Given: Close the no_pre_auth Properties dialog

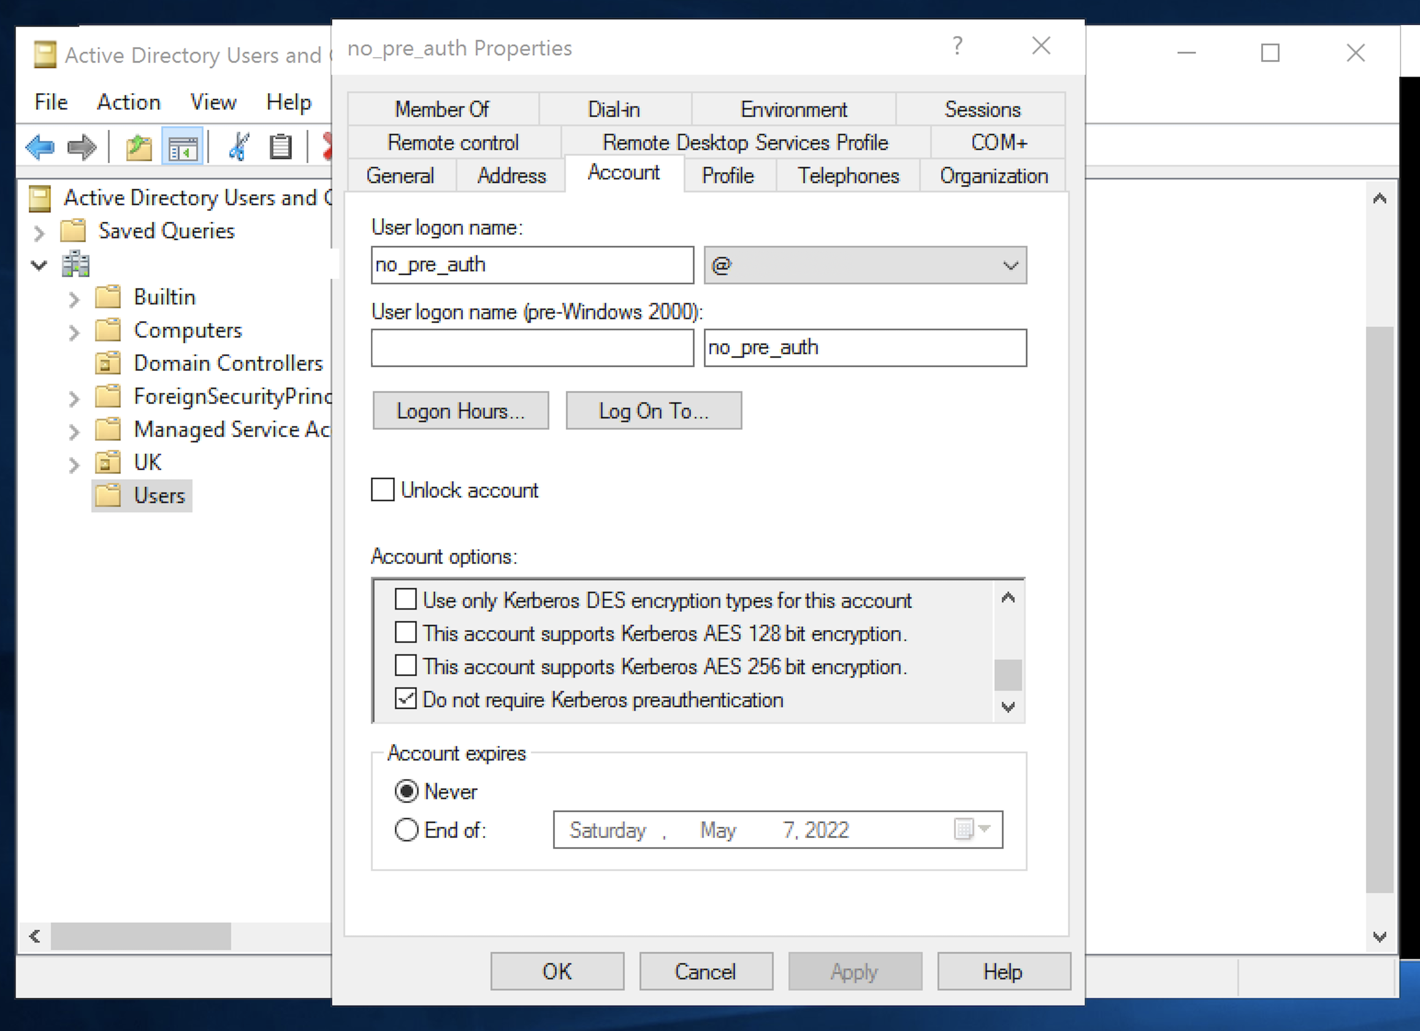Looking at the screenshot, I should [1041, 46].
